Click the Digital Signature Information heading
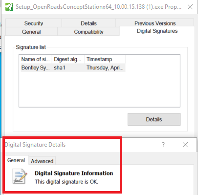 pos(74,173)
